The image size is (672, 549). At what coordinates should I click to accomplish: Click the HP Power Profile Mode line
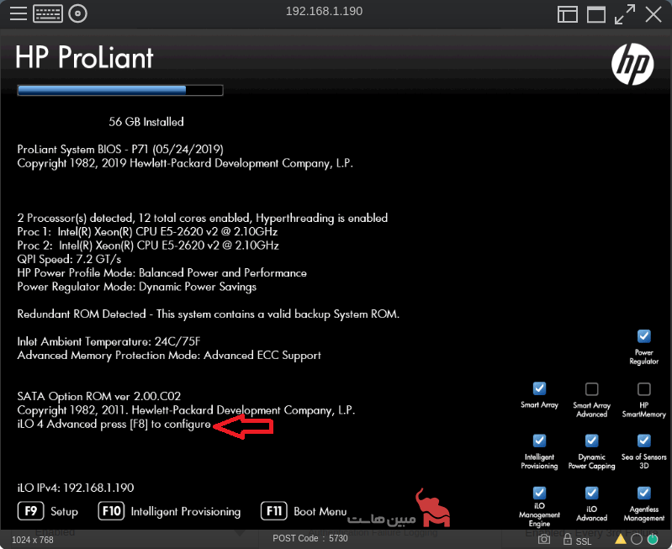pos(162,273)
